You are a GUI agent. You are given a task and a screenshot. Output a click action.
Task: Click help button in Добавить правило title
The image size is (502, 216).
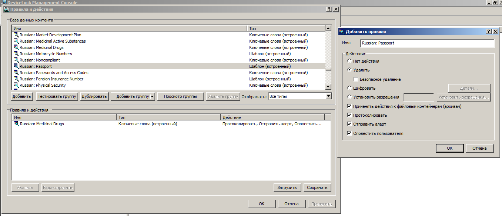tap(488, 31)
